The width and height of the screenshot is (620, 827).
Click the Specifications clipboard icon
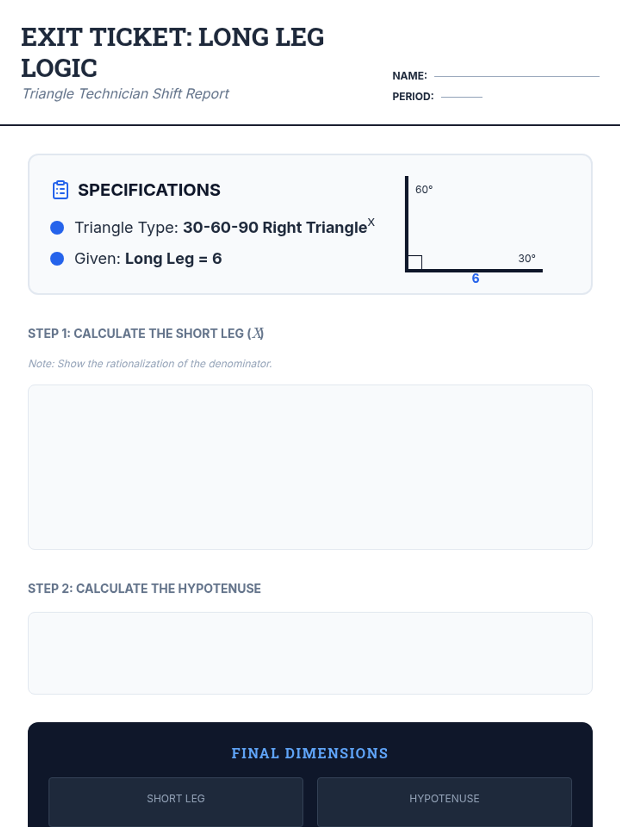(x=60, y=190)
